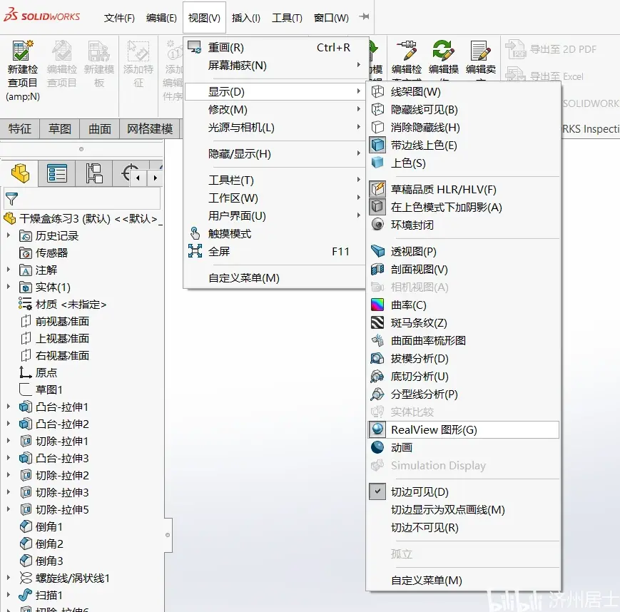Open the 插入(I) menu
620x612 pixels.
[246, 18]
